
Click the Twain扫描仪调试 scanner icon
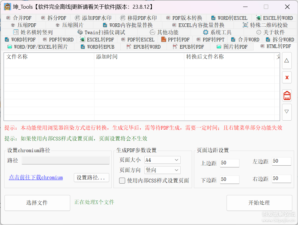[x=80, y=32]
